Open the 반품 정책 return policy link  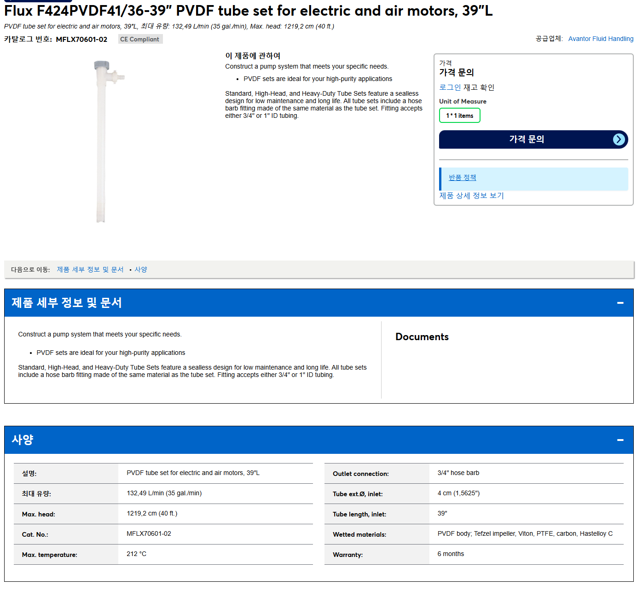click(x=462, y=178)
